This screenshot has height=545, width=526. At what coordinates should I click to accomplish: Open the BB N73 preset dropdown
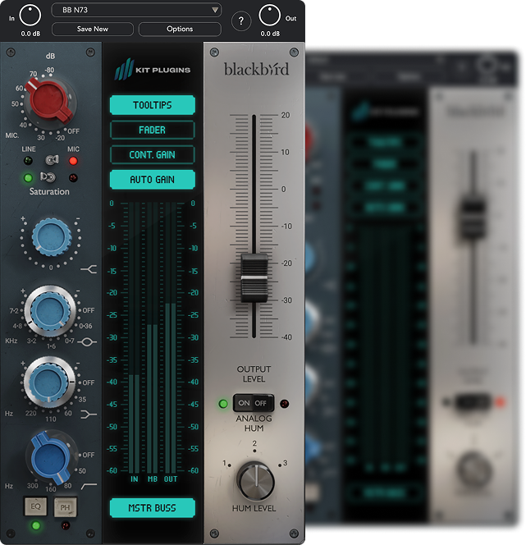(136, 10)
